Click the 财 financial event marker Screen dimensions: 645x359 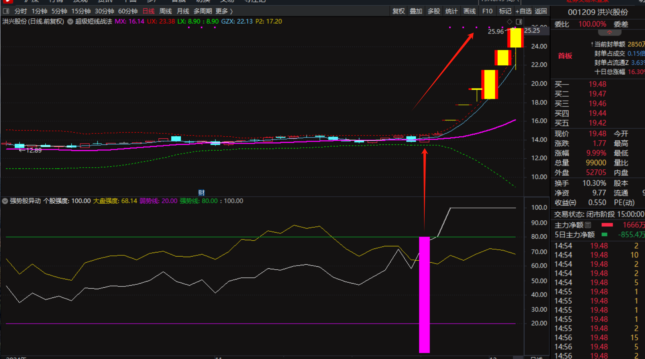coord(201,193)
